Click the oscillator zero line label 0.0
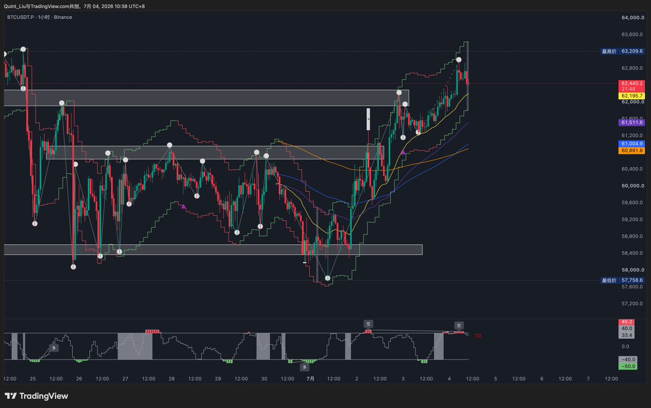Screen dimensions: 651x408 [626, 346]
